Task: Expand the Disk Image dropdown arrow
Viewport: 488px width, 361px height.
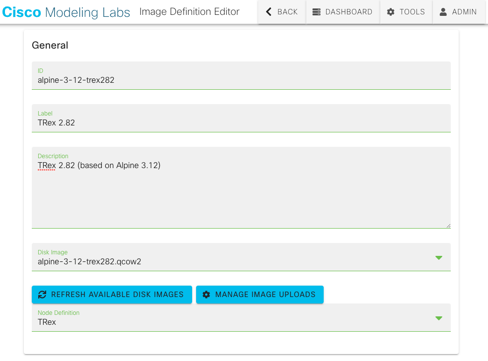Action: [439, 258]
